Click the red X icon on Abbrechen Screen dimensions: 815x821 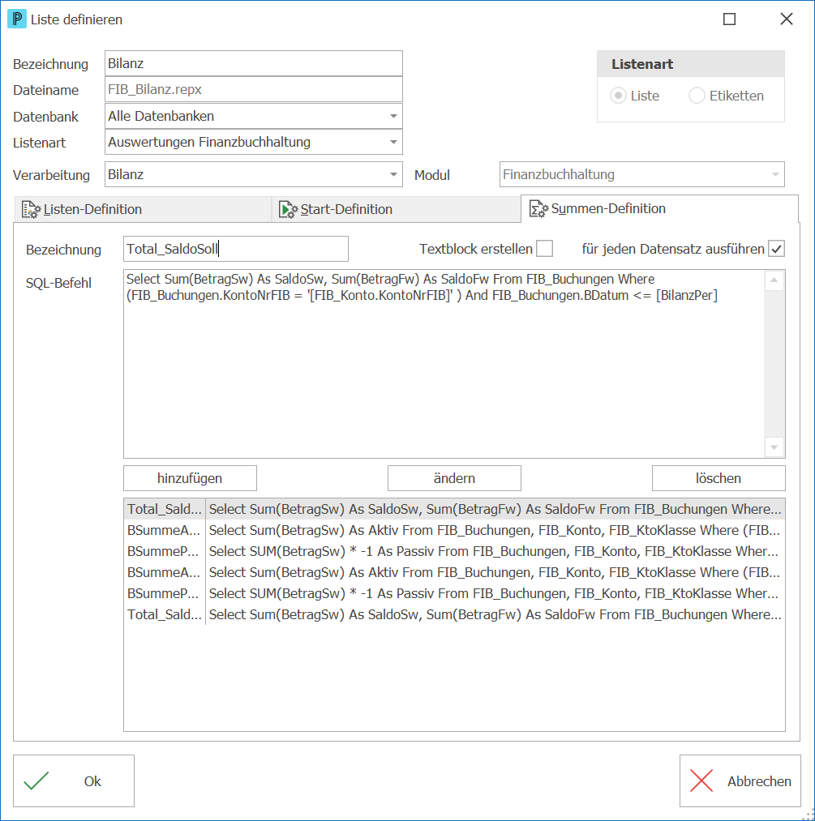701,780
